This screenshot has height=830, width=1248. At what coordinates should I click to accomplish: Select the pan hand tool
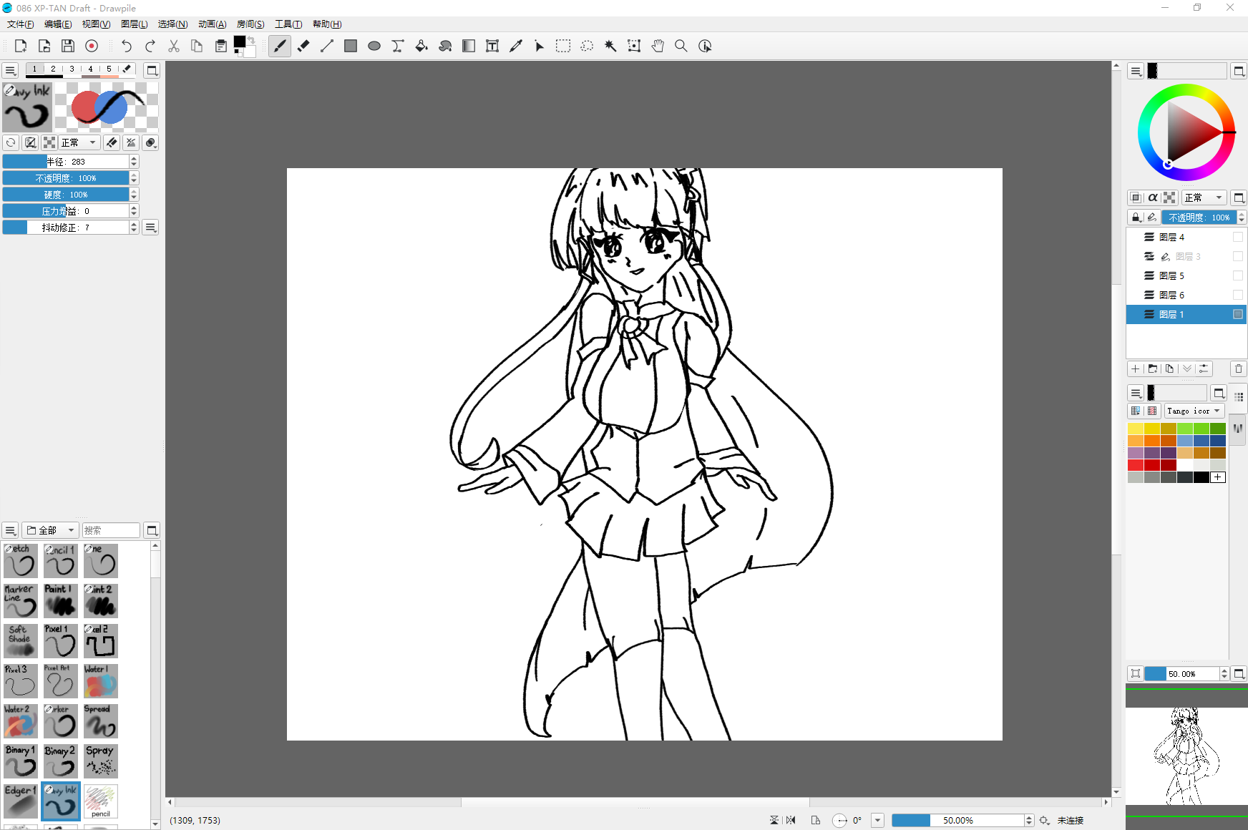click(658, 46)
